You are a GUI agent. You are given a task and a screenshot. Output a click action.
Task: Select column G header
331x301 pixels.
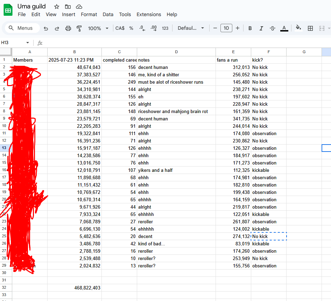pos(304,52)
